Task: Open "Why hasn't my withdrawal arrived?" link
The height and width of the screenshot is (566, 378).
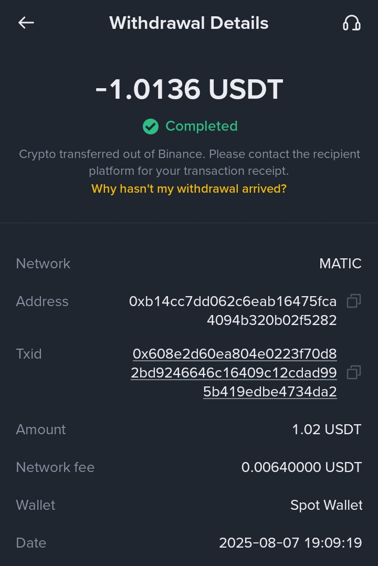Action: pyautogui.click(x=189, y=189)
